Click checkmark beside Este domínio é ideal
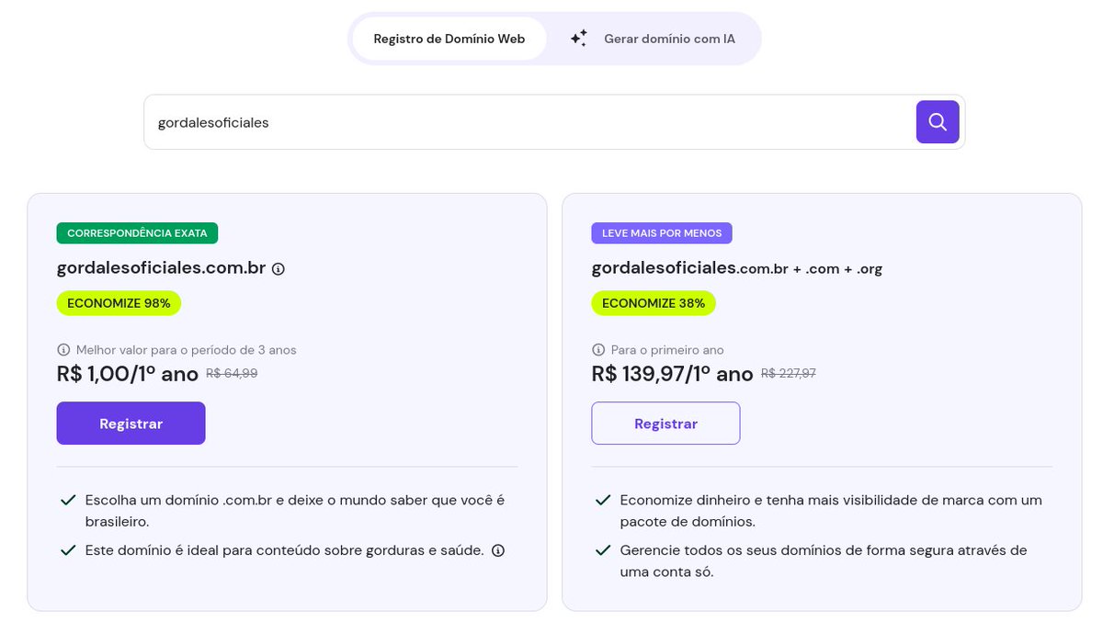Viewport: 1103px width, 633px height. 67,550
